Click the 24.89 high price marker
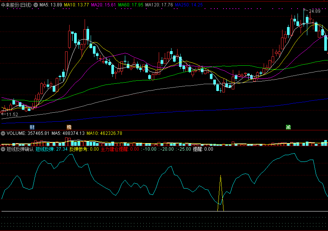 click(x=314, y=11)
